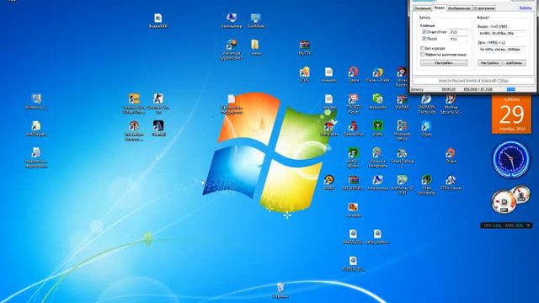Click the CPU meter gauge gadget
Viewport: 539px width, 303px height.
pos(504,202)
